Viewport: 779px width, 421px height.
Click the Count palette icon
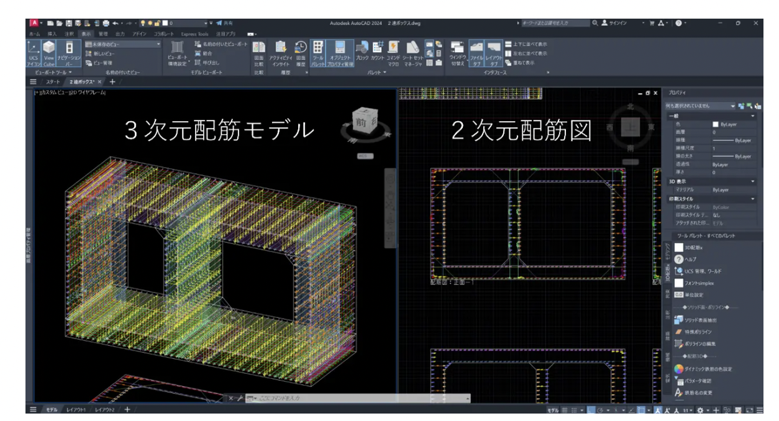[x=379, y=52]
